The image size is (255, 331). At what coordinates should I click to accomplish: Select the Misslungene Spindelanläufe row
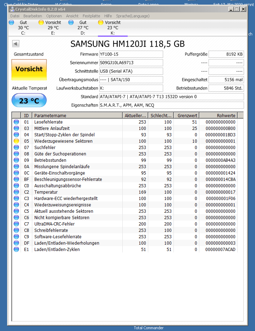(x=125, y=166)
